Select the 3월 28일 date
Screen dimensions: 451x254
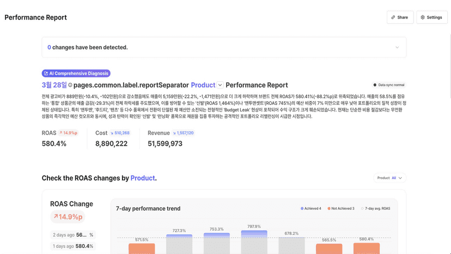(x=54, y=85)
